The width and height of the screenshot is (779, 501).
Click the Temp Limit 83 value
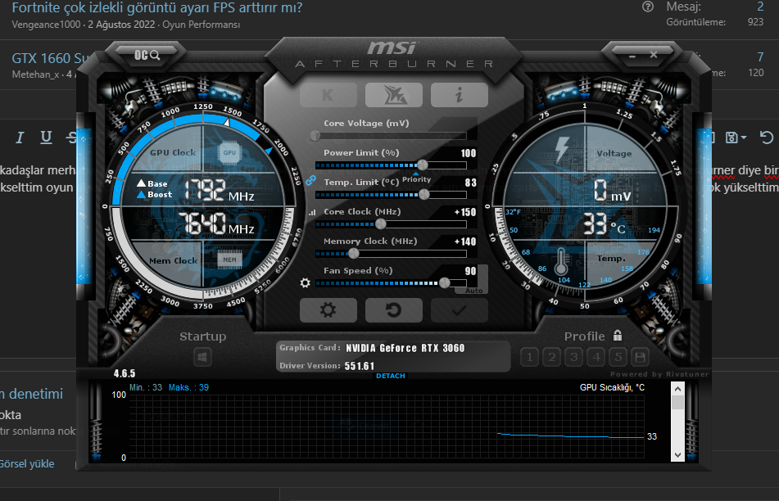pos(470,183)
